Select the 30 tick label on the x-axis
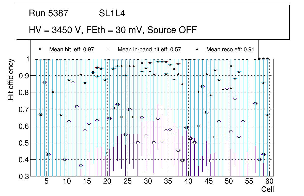This screenshot has width=304, height=196. pos(148,182)
